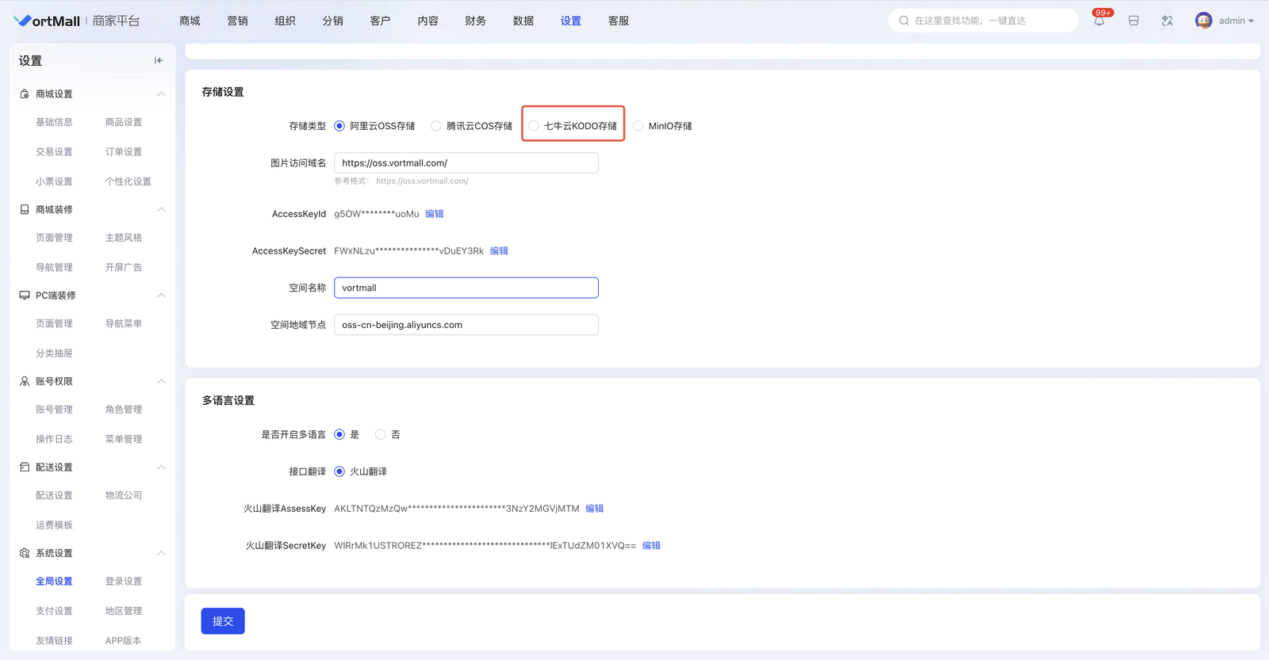Click the search magnifier icon

click(903, 21)
